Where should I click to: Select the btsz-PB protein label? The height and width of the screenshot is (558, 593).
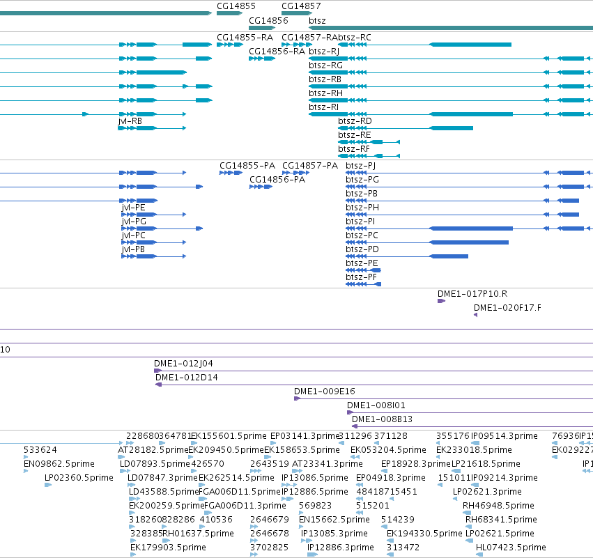[362, 194]
